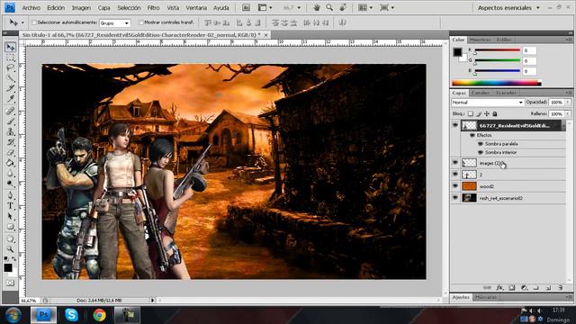Click the Zoom tool in application bar
This screenshot has width=576, height=324.
[x=329, y=7]
